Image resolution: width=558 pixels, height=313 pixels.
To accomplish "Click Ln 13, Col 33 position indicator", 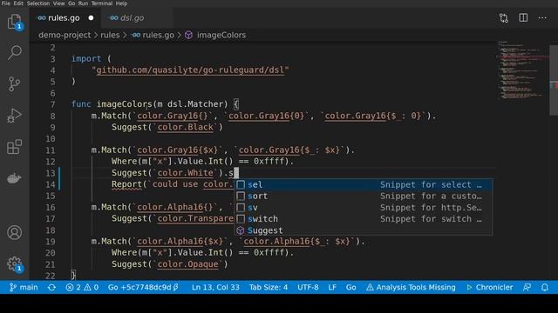I will pyautogui.click(x=215, y=288).
